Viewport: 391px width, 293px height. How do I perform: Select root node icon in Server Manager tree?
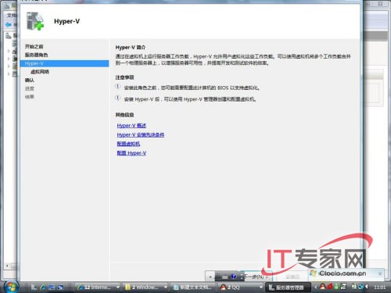point(9,36)
